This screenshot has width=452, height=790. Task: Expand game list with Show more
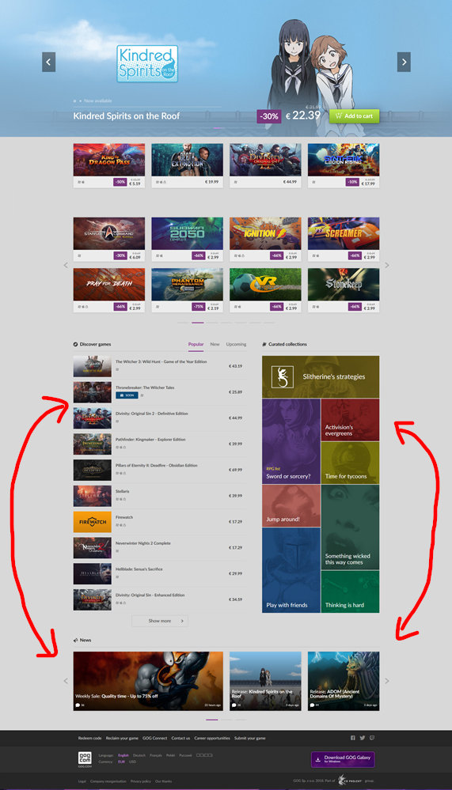coord(160,621)
